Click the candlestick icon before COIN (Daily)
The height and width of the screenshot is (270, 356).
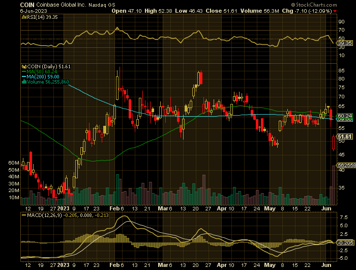click(x=24, y=67)
